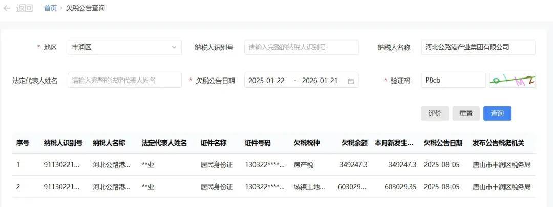Focus the 法定代表人姓名 input field

[x=124, y=81]
